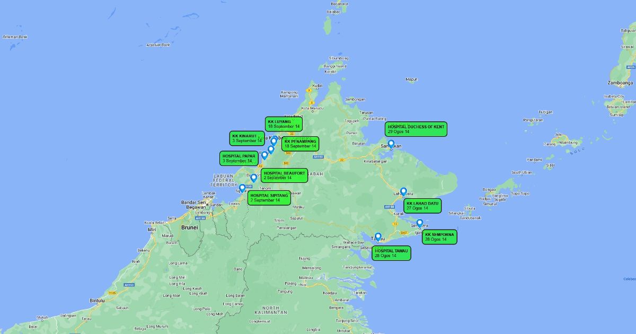Select the KK Semporna green label
The width and height of the screenshot is (636, 334).
439,237
